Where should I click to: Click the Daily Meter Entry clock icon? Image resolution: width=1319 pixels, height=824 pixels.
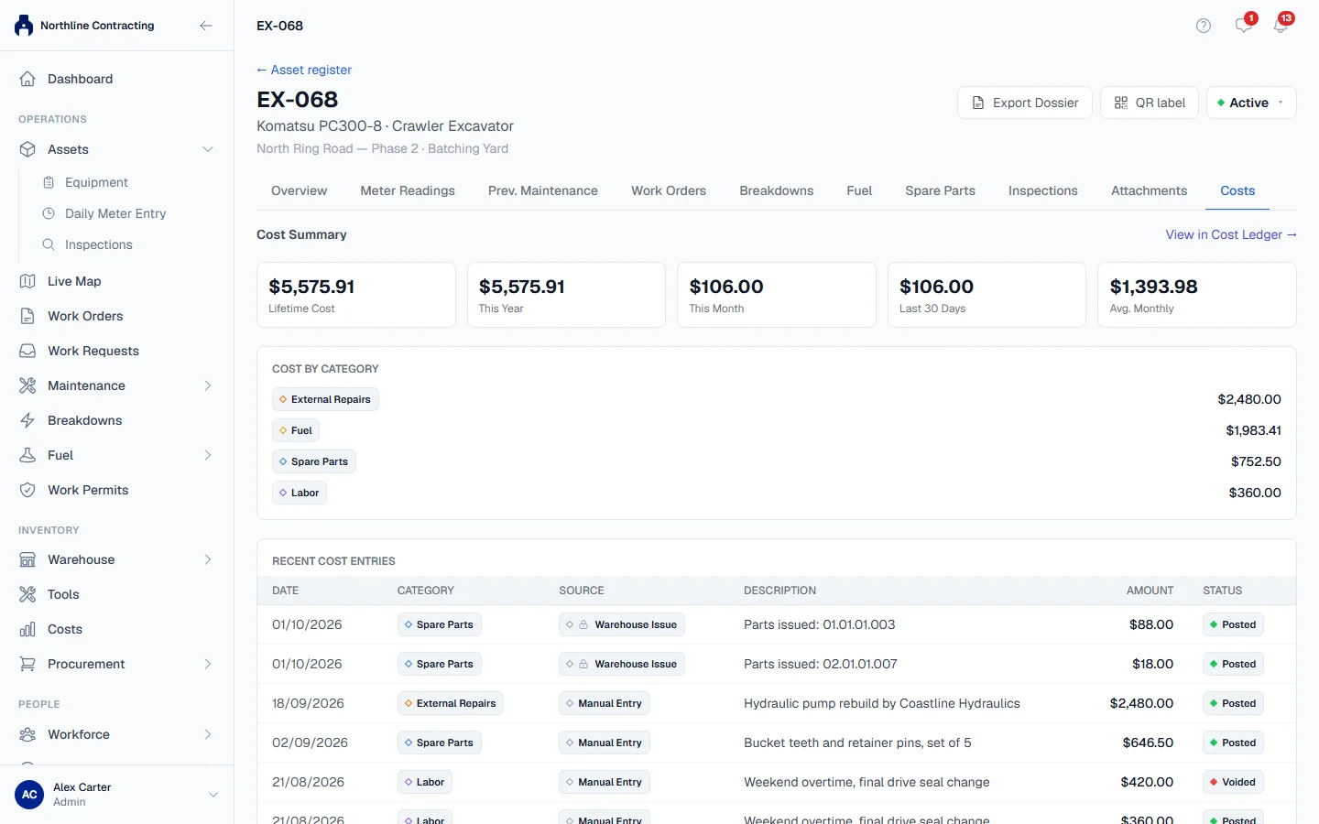pos(49,213)
